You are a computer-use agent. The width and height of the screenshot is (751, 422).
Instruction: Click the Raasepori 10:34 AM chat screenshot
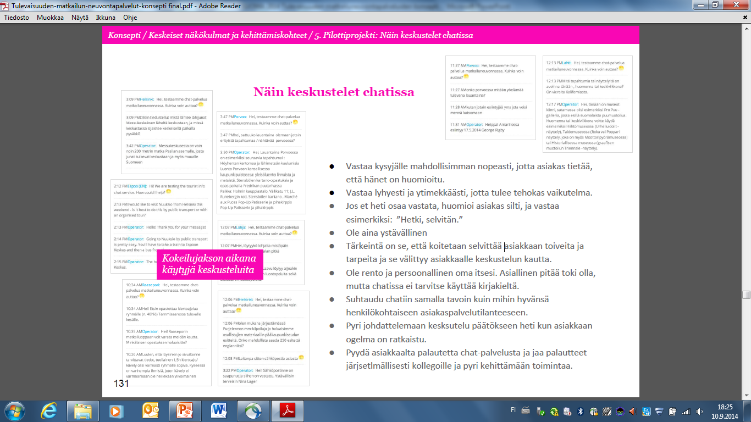(x=167, y=332)
